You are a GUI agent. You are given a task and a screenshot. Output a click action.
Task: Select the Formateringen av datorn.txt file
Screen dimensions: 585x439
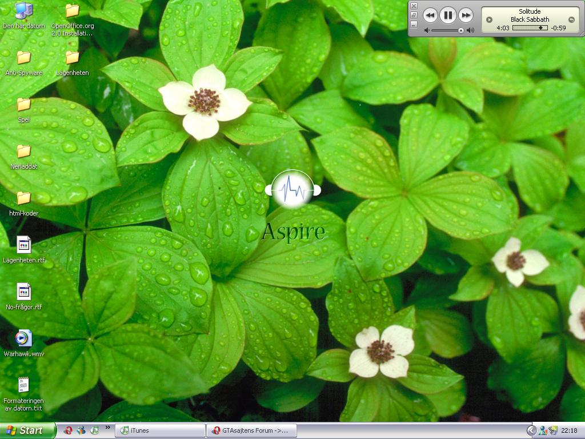(23, 394)
